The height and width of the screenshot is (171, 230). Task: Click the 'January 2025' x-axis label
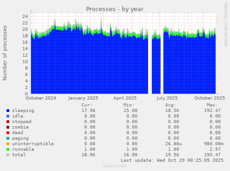[83, 98]
